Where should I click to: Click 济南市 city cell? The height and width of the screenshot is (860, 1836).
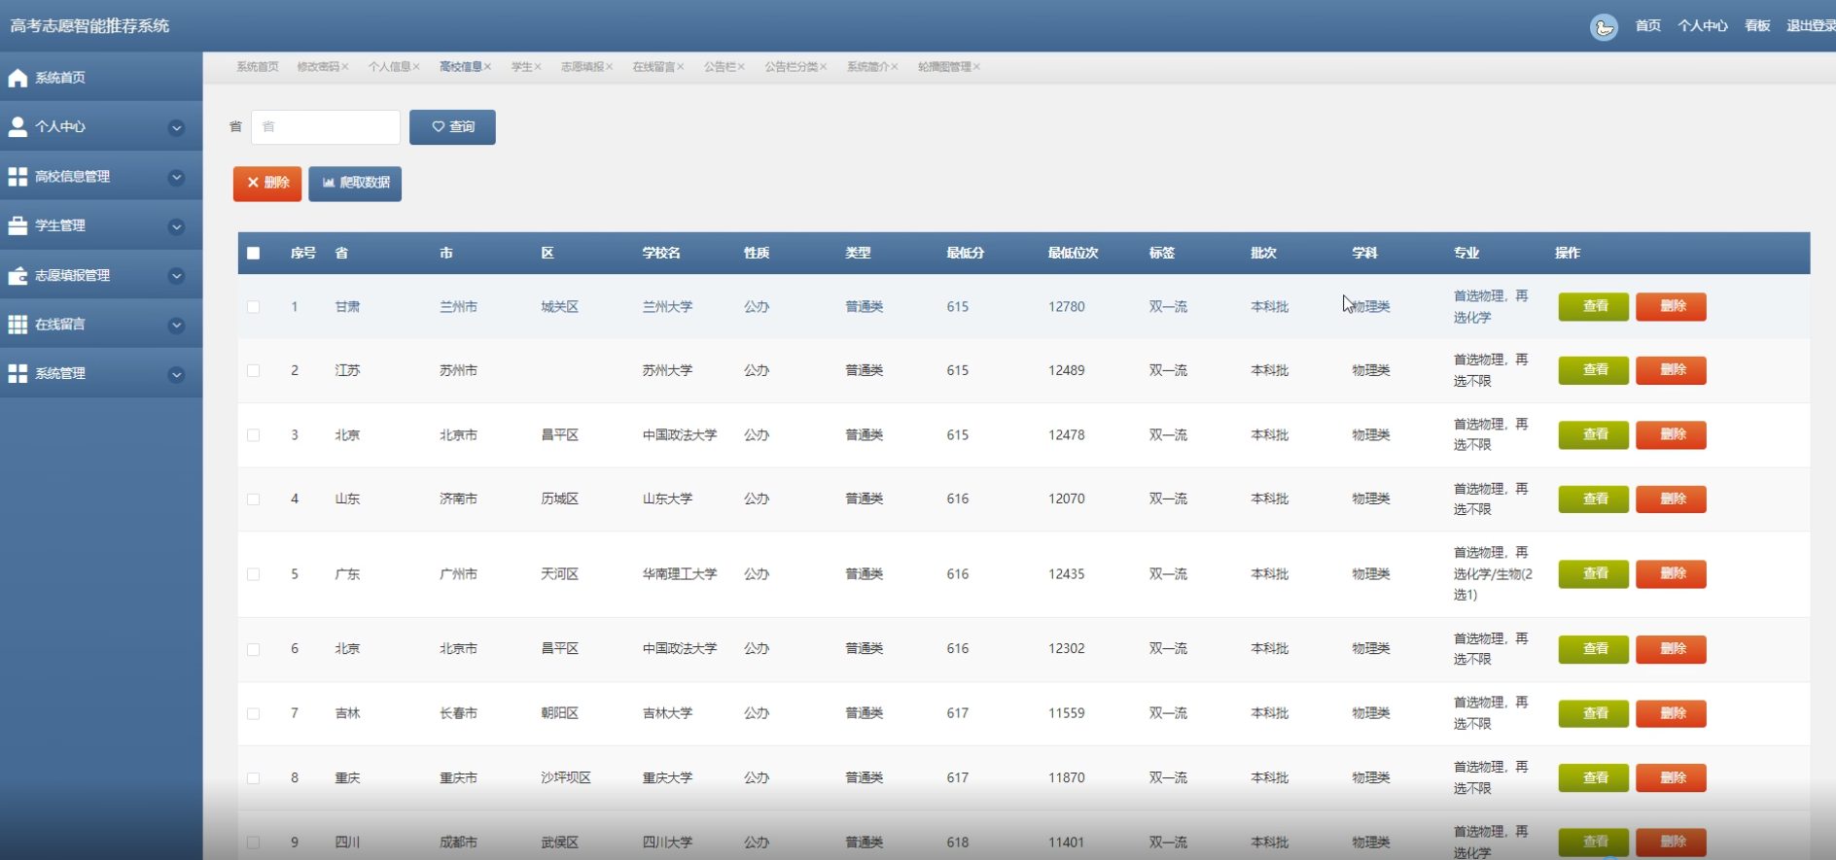pos(458,499)
